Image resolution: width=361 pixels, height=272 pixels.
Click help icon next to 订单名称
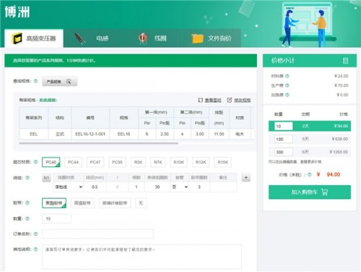click(35, 234)
